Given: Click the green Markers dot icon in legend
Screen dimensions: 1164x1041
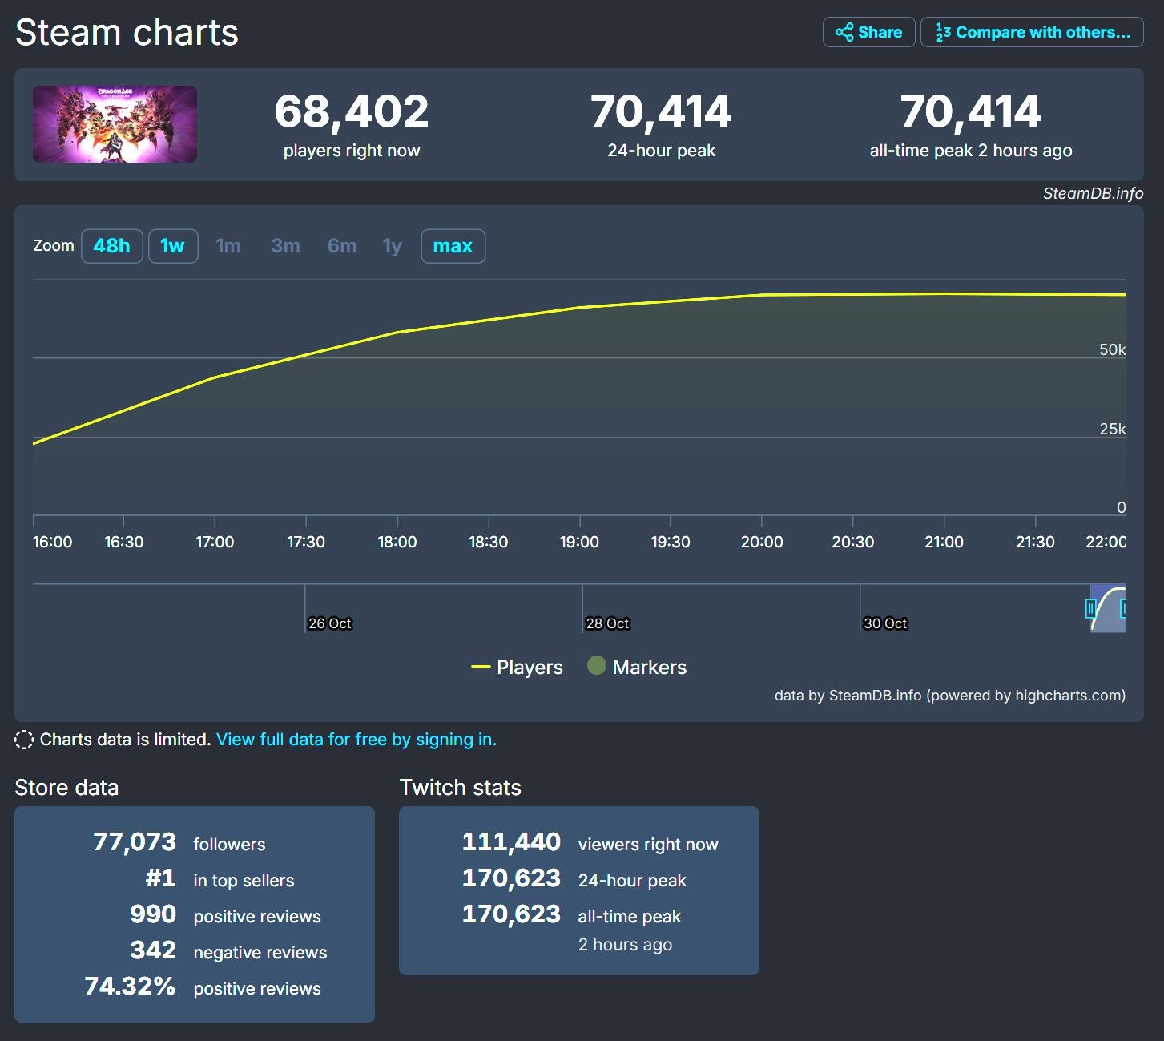Looking at the screenshot, I should tap(597, 666).
